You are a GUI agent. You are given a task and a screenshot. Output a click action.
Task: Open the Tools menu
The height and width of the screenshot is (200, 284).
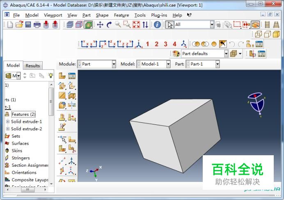[x=140, y=15]
